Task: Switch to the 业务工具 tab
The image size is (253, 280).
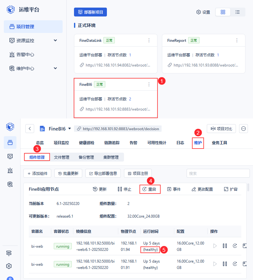Action: [219, 143]
